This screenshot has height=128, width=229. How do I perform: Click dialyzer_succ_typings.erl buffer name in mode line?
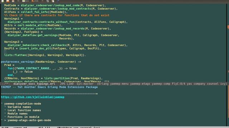(x=34, y=84)
